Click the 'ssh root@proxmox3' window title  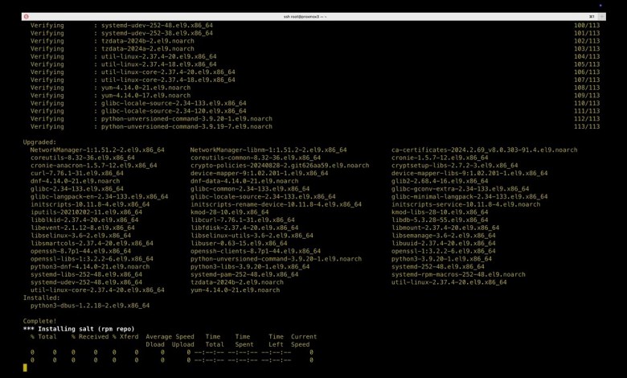point(305,17)
